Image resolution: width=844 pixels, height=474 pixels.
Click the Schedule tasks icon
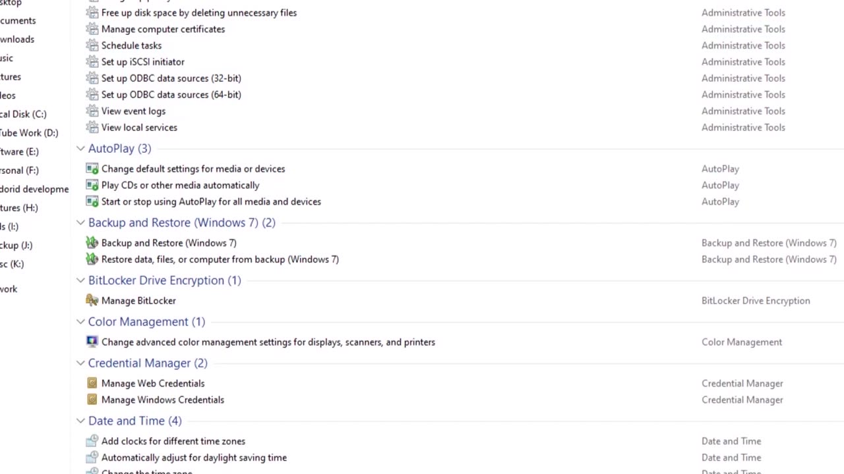(92, 45)
